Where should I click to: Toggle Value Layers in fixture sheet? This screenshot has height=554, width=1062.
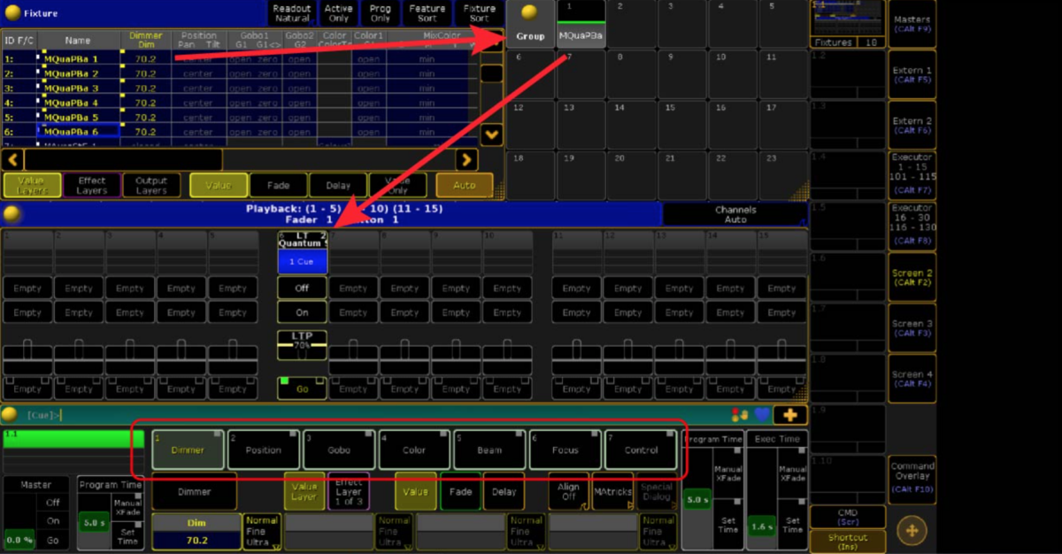tap(32, 185)
